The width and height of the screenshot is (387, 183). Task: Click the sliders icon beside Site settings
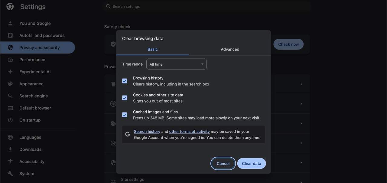tap(113, 181)
